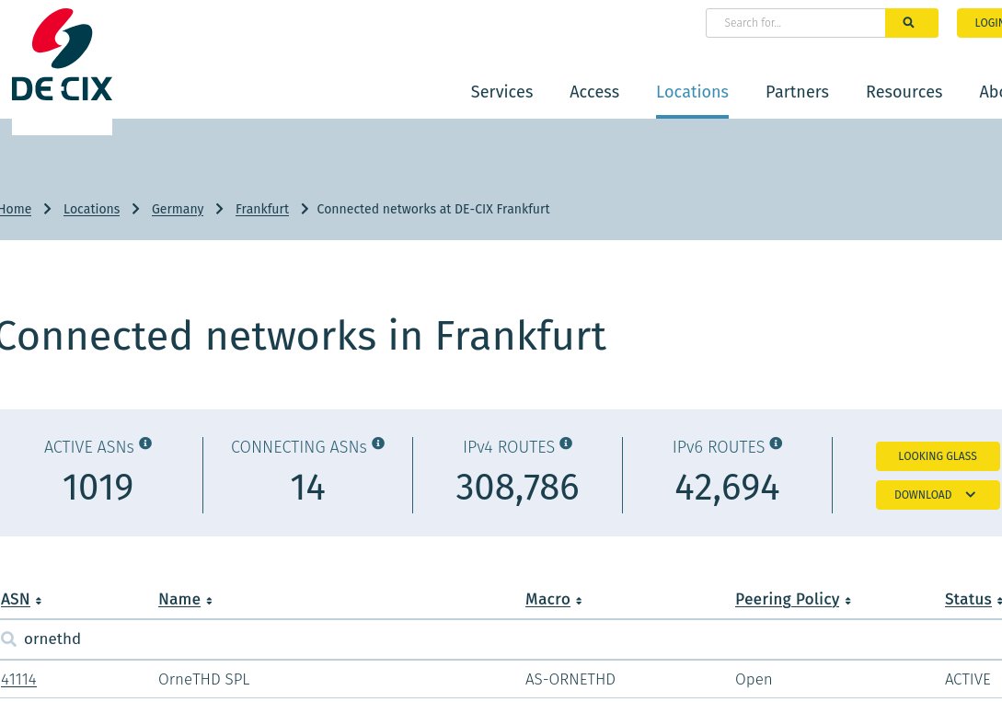Open the Services menu

(501, 92)
